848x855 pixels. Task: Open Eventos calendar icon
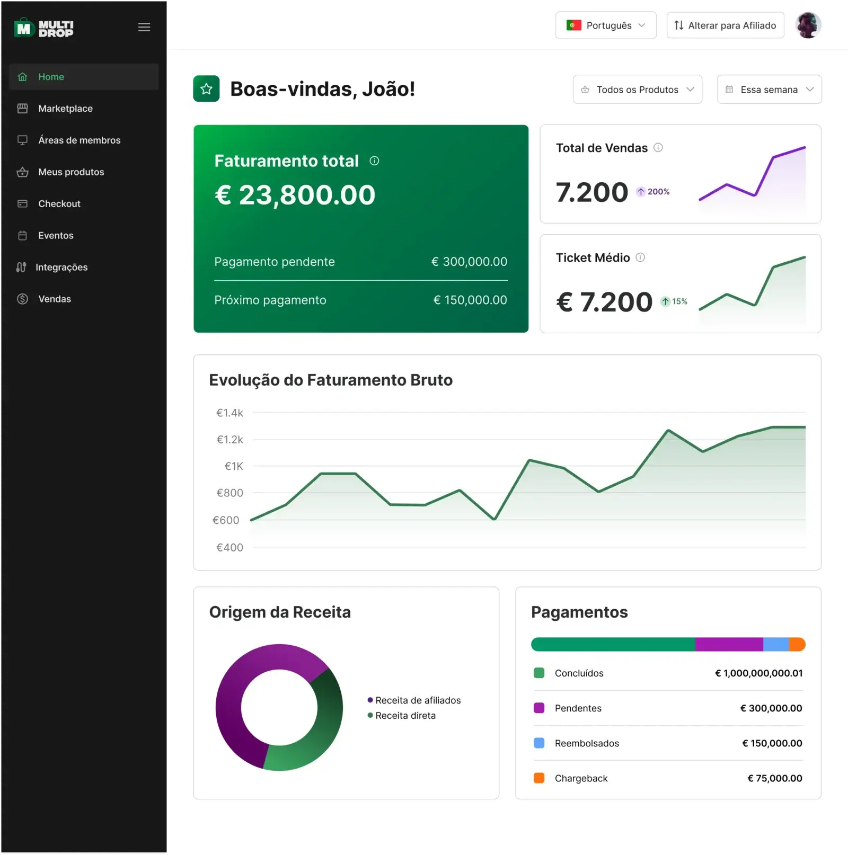point(22,235)
